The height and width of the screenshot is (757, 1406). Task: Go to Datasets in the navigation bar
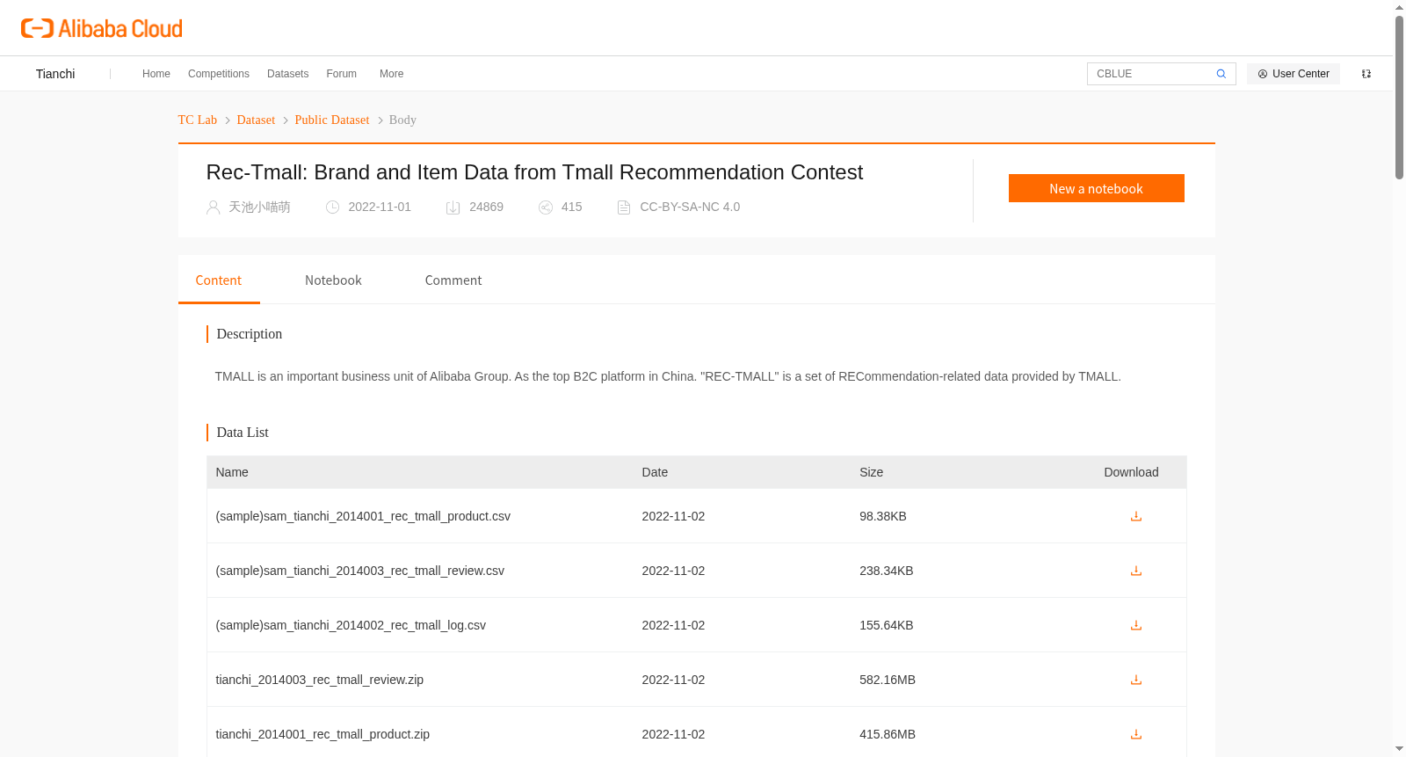(287, 74)
